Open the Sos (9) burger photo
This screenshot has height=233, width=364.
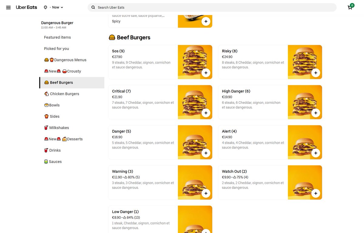click(195, 62)
